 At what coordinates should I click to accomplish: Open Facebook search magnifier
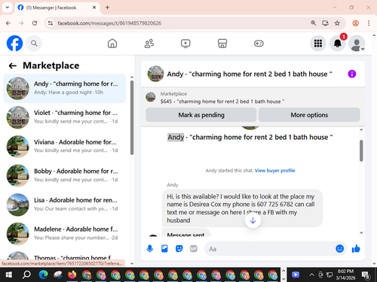(x=34, y=44)
